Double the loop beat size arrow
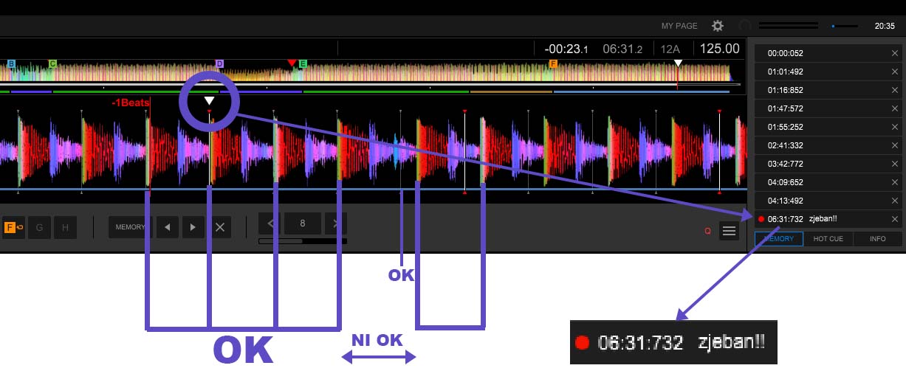Screen dimensions: 906x385 tap(336, 223)
